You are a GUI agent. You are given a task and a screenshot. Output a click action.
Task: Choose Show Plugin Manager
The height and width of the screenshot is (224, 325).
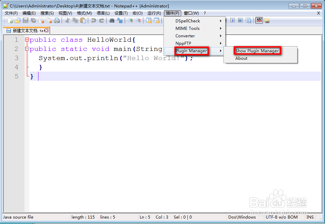(x=261, y=51)
